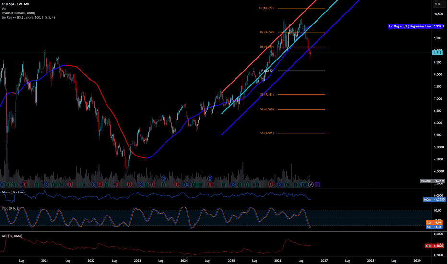Click the Volume 74,34M label
The width and height of the screenshot is (447, 264).
coord(432,181)
